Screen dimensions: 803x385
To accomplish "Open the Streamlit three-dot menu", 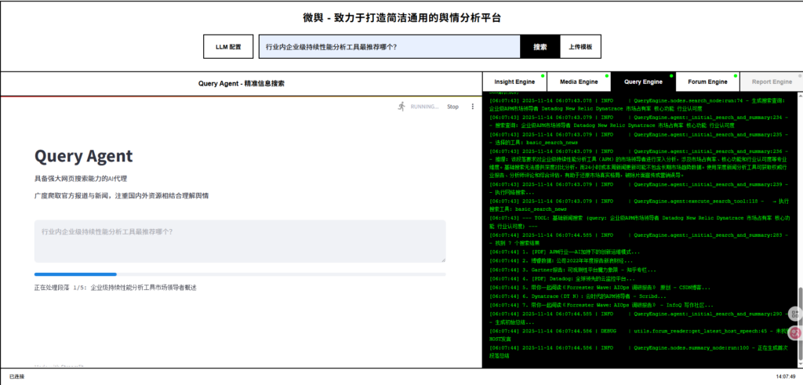I will [x=472, y=107].
